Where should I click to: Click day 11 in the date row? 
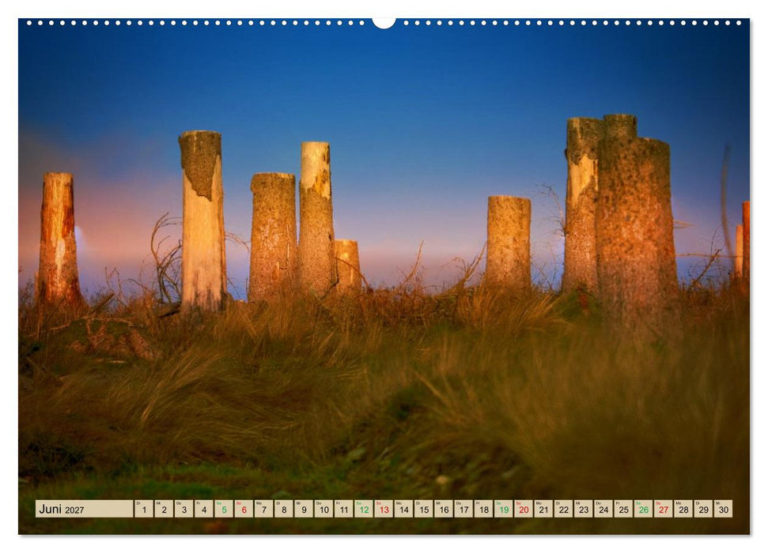coord(344,509)
